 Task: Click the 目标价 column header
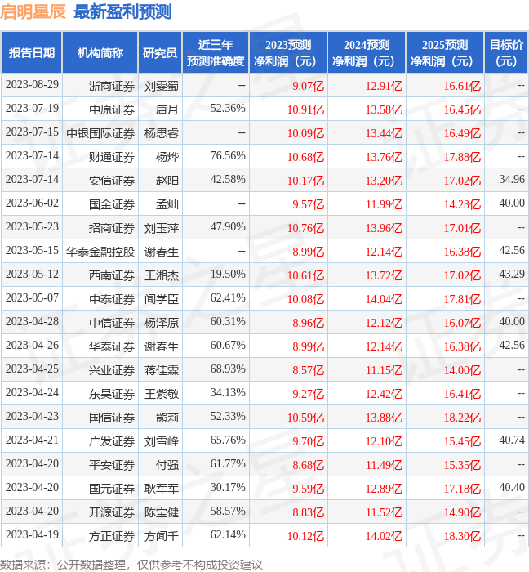tap(506, 52)
